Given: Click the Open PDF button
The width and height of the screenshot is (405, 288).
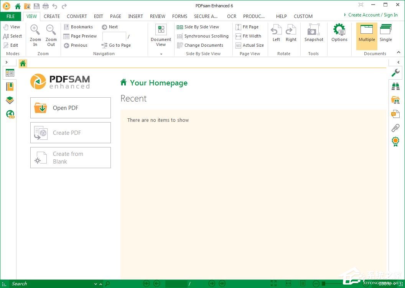Looking at the screenshot, I should pos(71,108).
